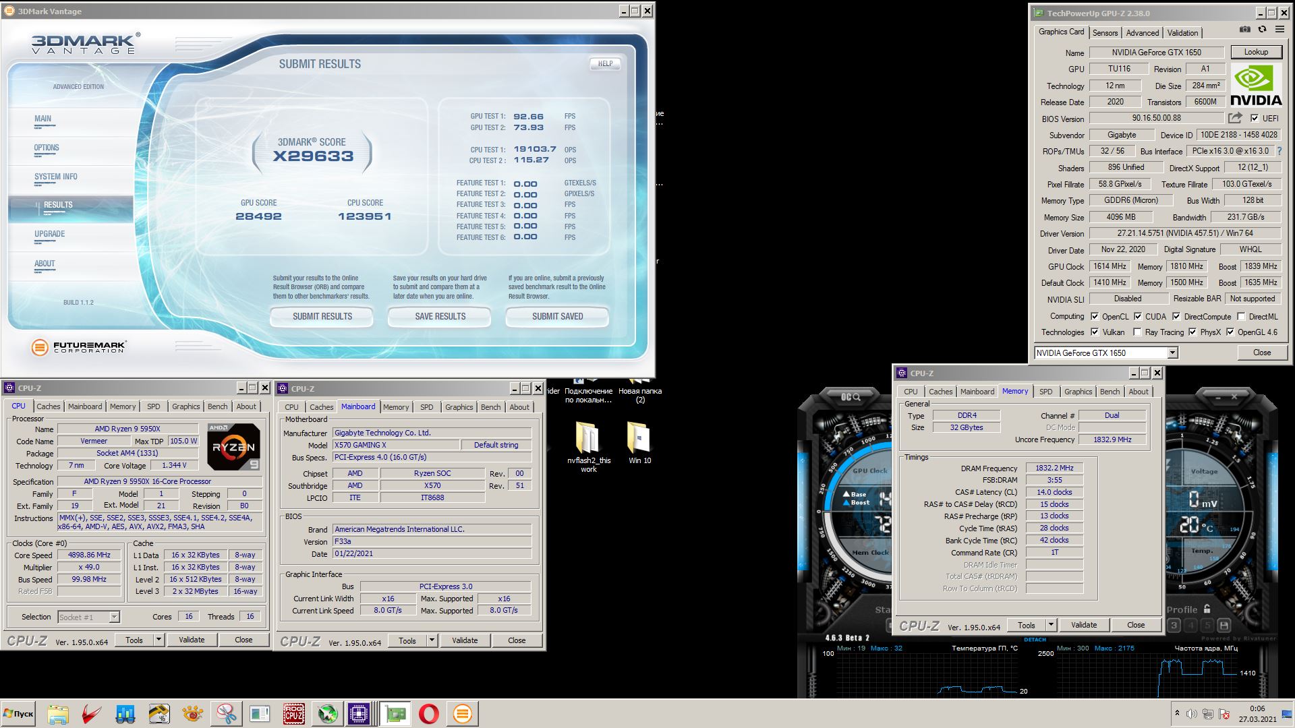Open the Afterburner OC scanner button
This screenshot has width=1295, height=728.
pyautogui.click(x=851, y=398)
